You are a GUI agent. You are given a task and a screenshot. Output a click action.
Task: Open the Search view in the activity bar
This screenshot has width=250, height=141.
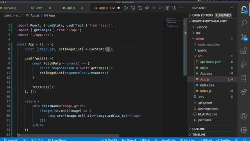click(244, 23)
